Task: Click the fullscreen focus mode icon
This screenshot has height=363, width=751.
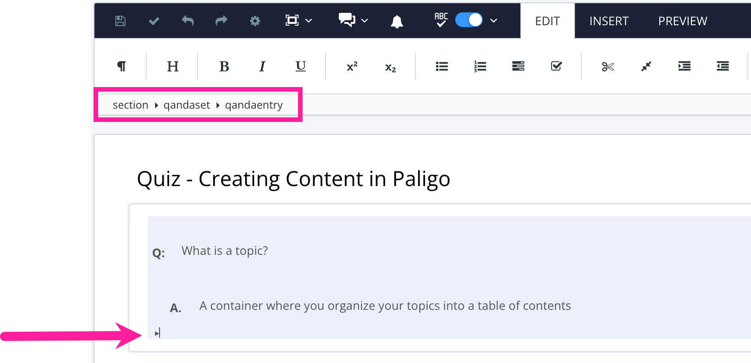Action: pyautogui.click(x=292, y=20)
